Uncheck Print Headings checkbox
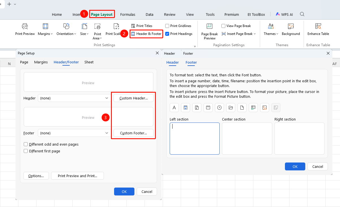340x207 pixels. (167, 34)
